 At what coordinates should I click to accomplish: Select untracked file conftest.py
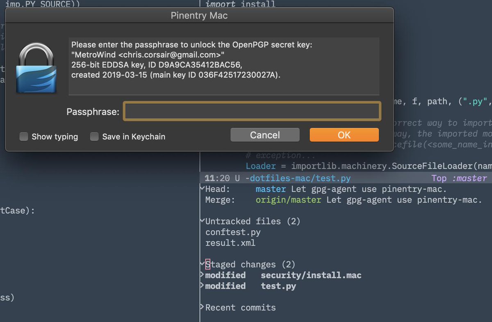(233, 232)
